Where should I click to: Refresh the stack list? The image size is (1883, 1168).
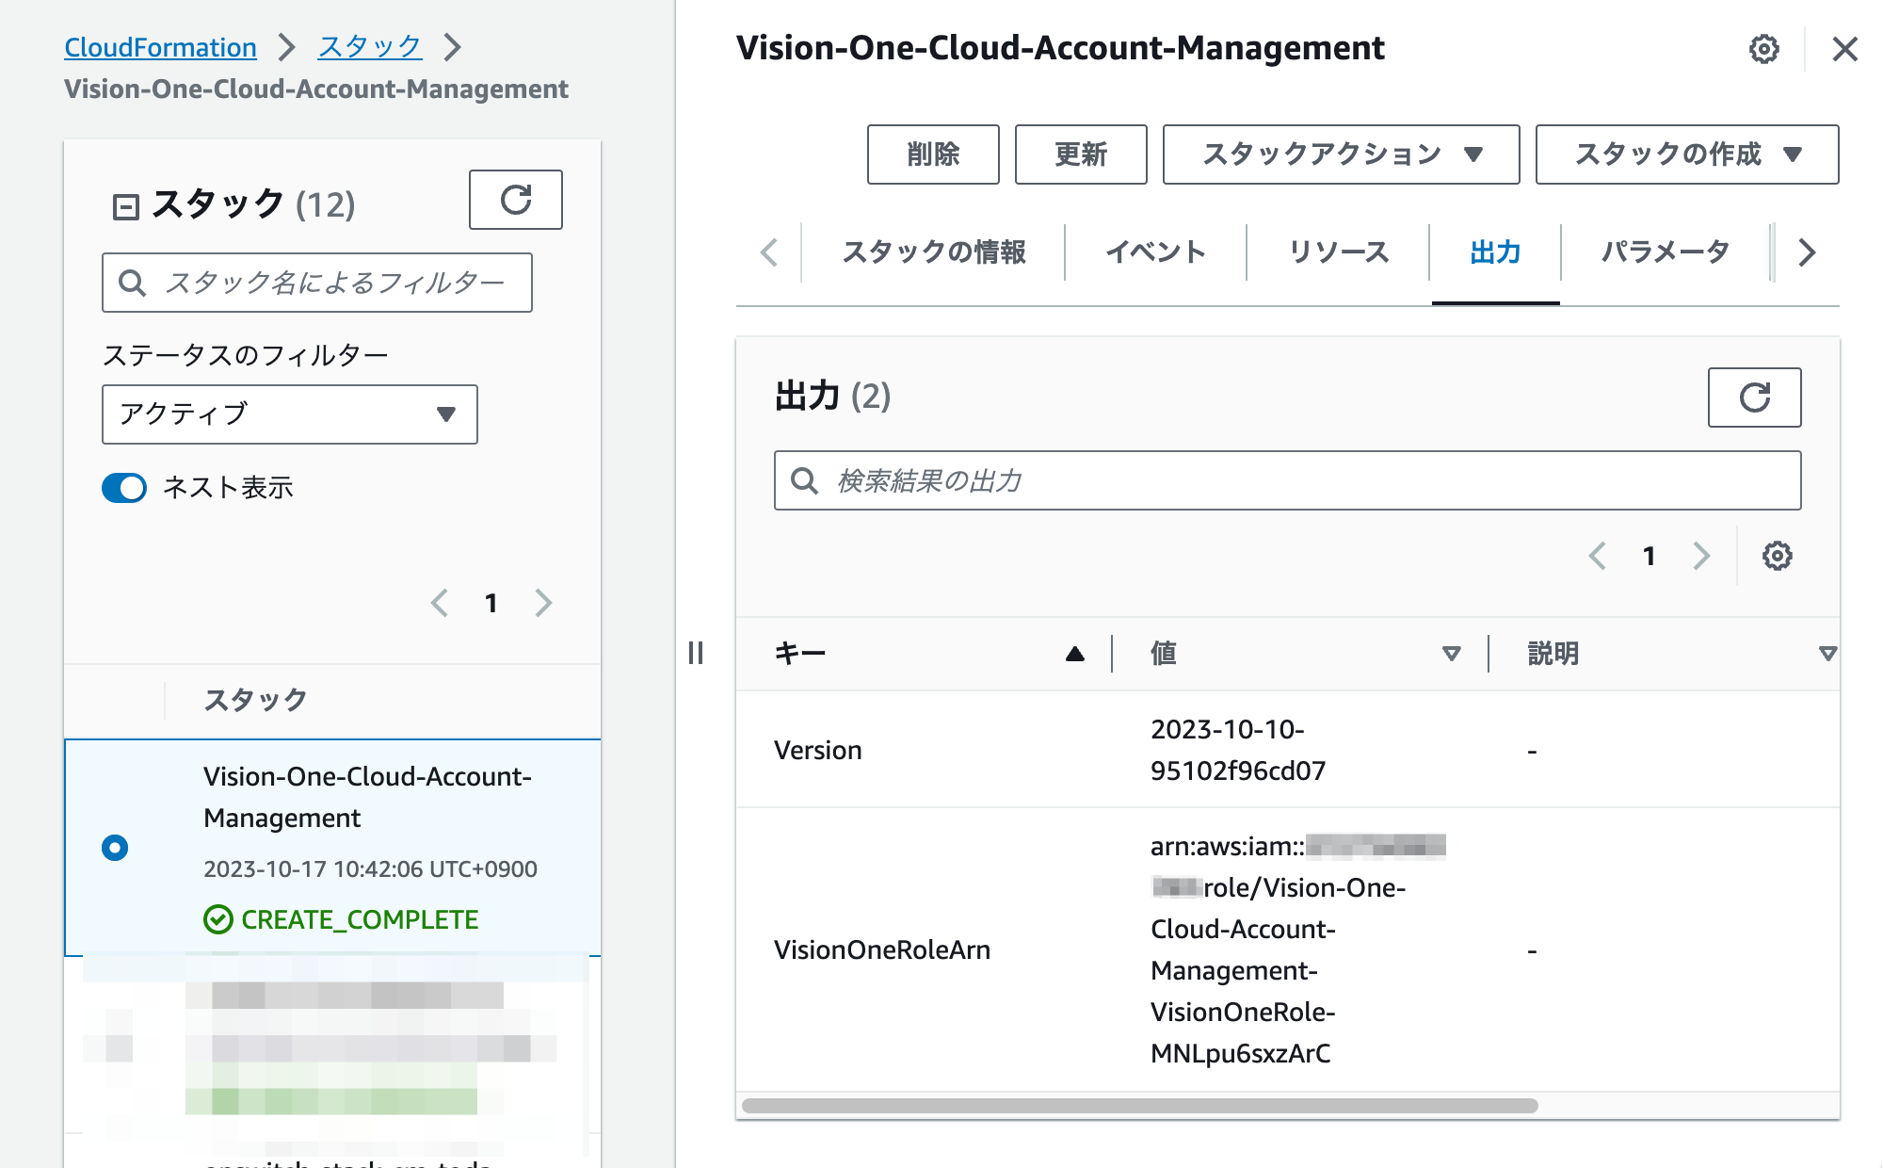tap(514, 200)
